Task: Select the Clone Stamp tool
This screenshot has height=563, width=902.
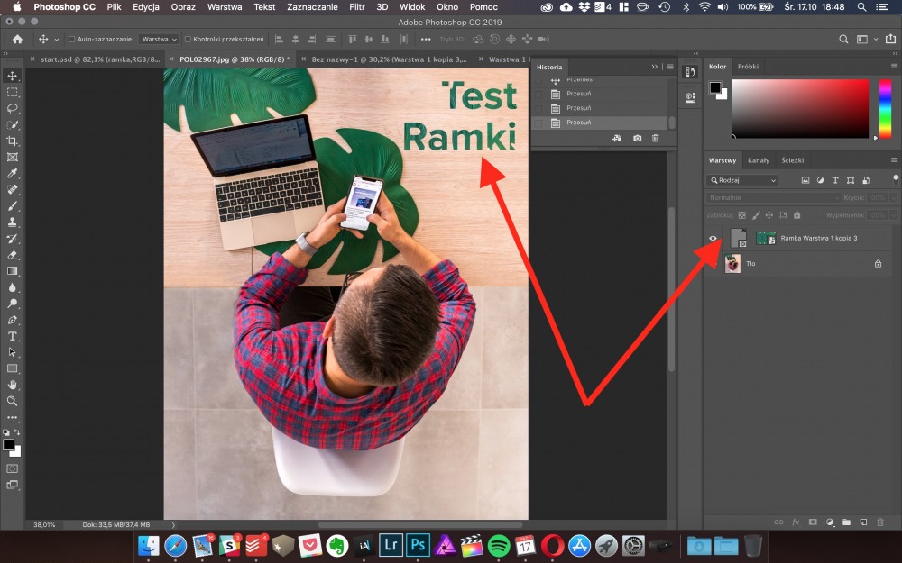Action: (12, 222)
